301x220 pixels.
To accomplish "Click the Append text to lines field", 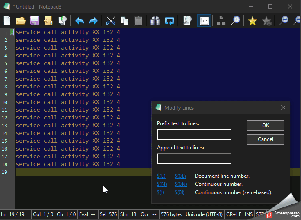I will point(194,159).
